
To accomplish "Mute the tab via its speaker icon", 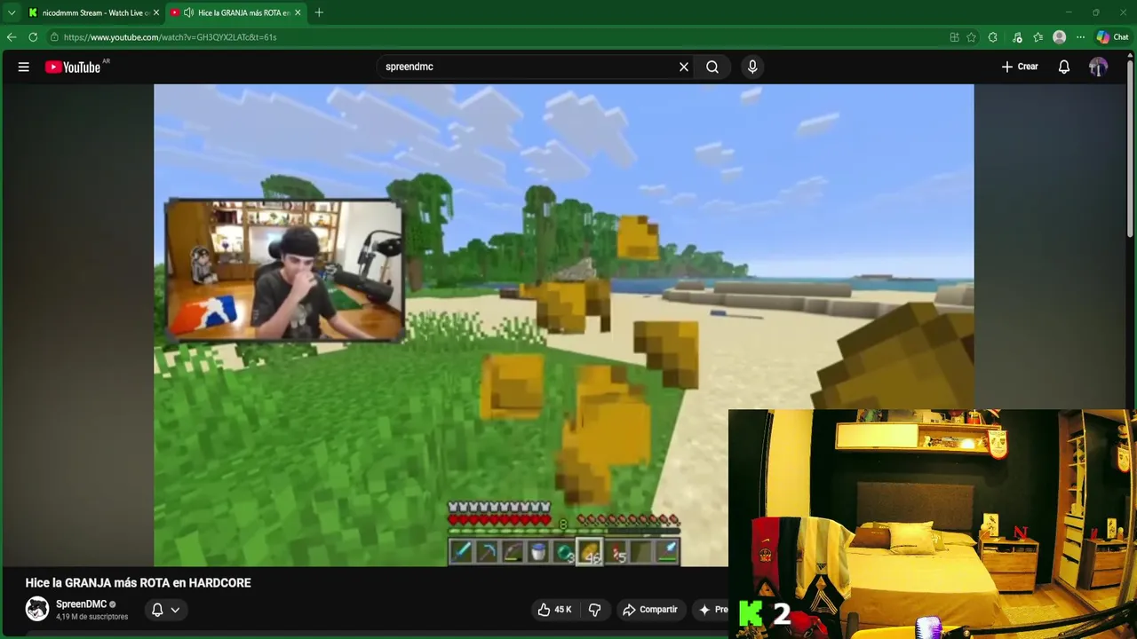I will point(188,12).
